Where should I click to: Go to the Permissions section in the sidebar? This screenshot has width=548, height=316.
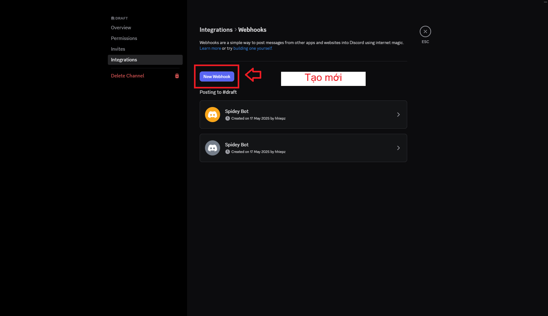124,38
